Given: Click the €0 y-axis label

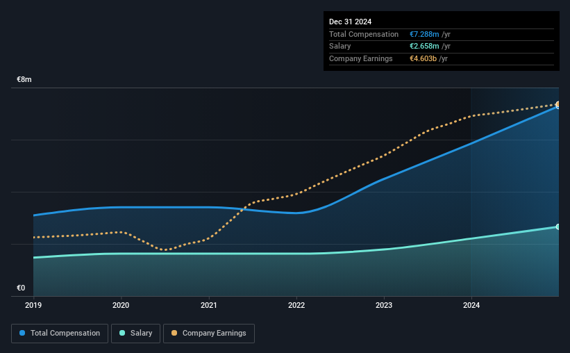Looking at the screenshot, I should coord(21,288).
